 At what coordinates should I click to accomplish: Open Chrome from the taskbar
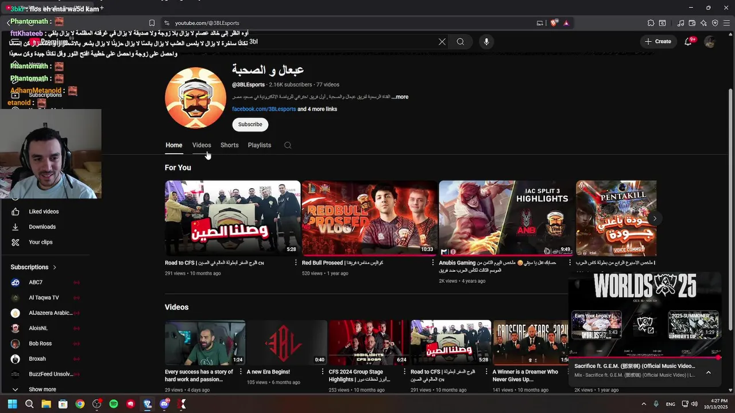pyautogui.click(x=80, y=404)
